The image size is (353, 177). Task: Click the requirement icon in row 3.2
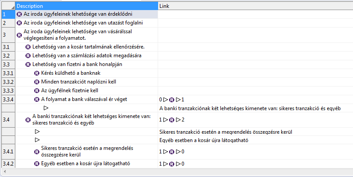(28, 56)
